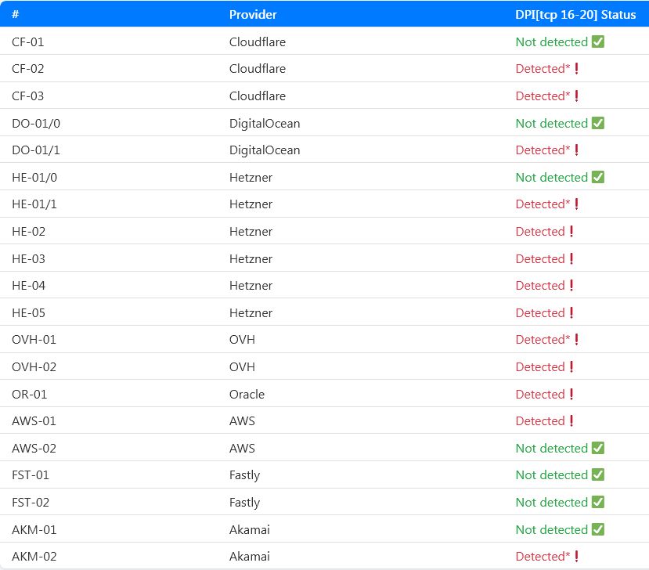Click the # column header

(x=16, y=15)
